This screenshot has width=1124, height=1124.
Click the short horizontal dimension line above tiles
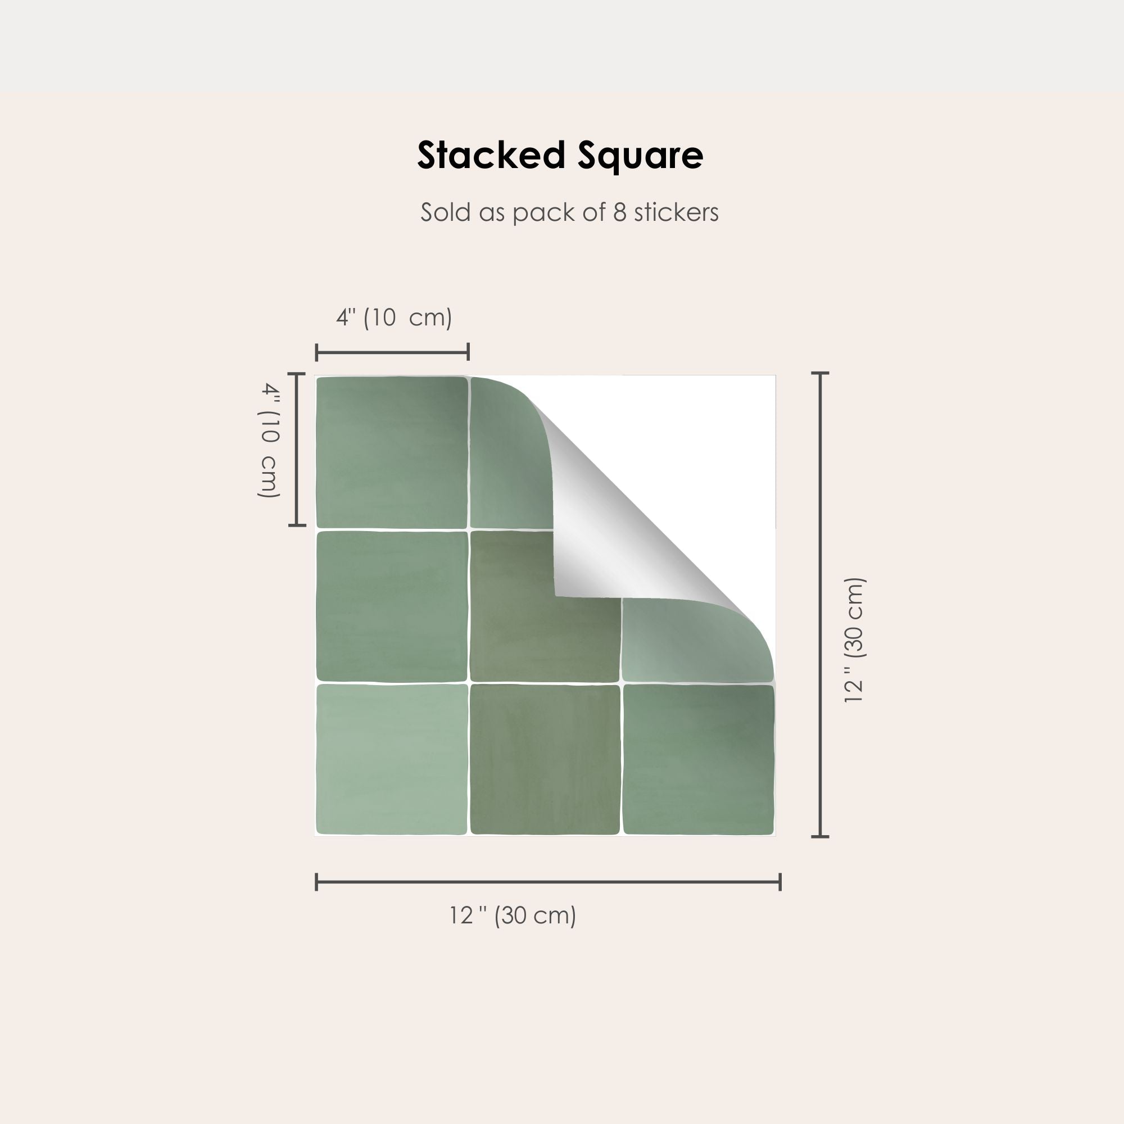392,352
